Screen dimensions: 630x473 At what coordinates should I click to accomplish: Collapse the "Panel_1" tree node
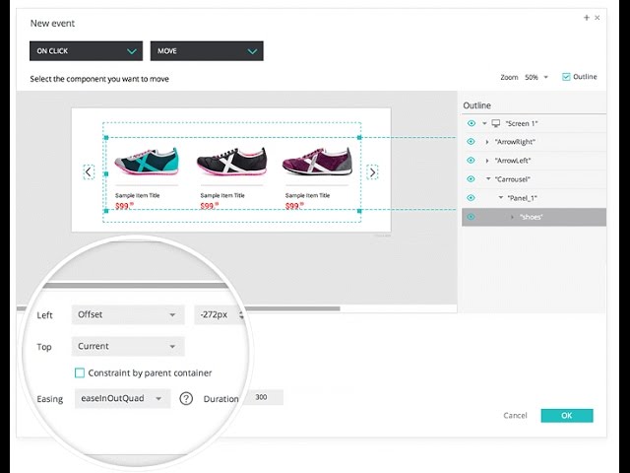501,198
